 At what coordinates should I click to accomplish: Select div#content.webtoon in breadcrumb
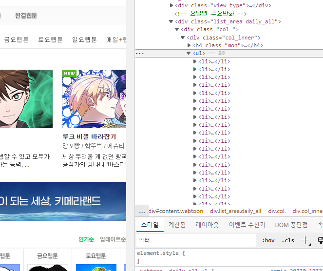point(176,211)
